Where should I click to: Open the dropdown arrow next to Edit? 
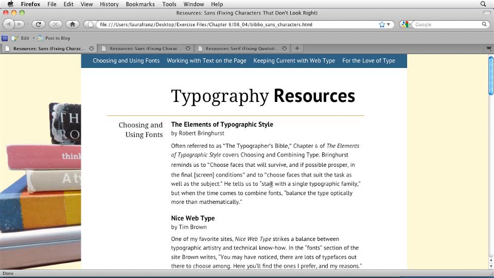[x=33, y=38]
